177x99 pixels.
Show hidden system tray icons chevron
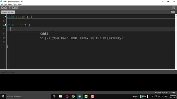153,97
